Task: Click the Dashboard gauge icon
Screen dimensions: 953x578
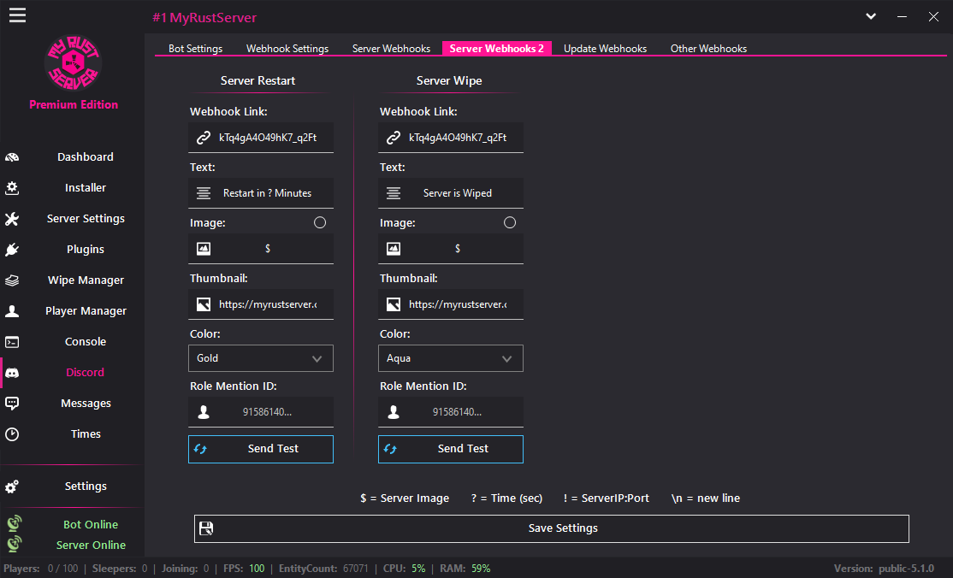Action: 12,157
